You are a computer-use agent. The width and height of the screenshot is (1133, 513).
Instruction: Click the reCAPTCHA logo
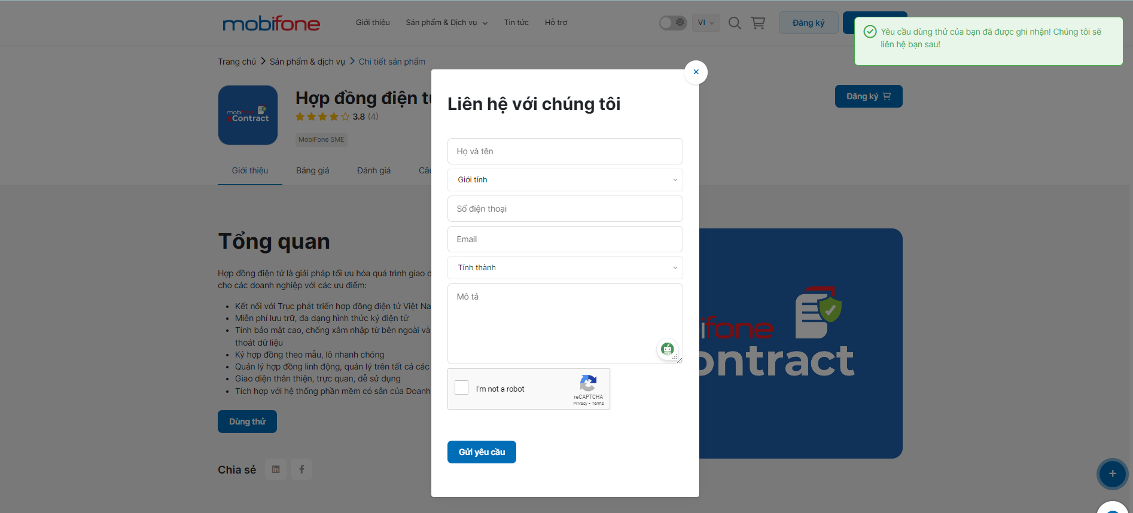coord(588,383)
